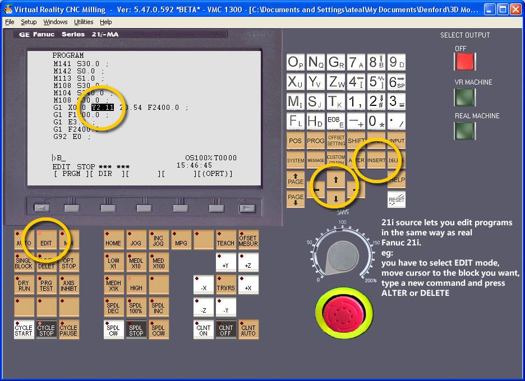Screen dimensions: 525x381
Task: Click the INSERT key
Action: point(376,160)
